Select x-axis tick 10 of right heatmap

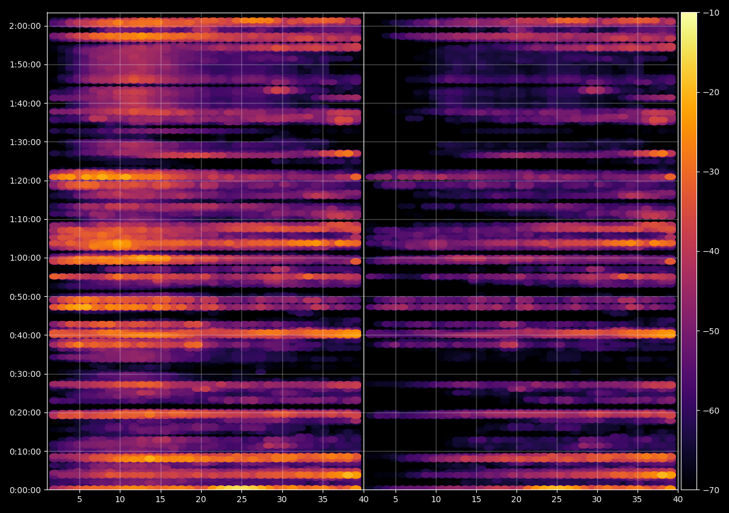pyautogui.click(x=436, y=500)
